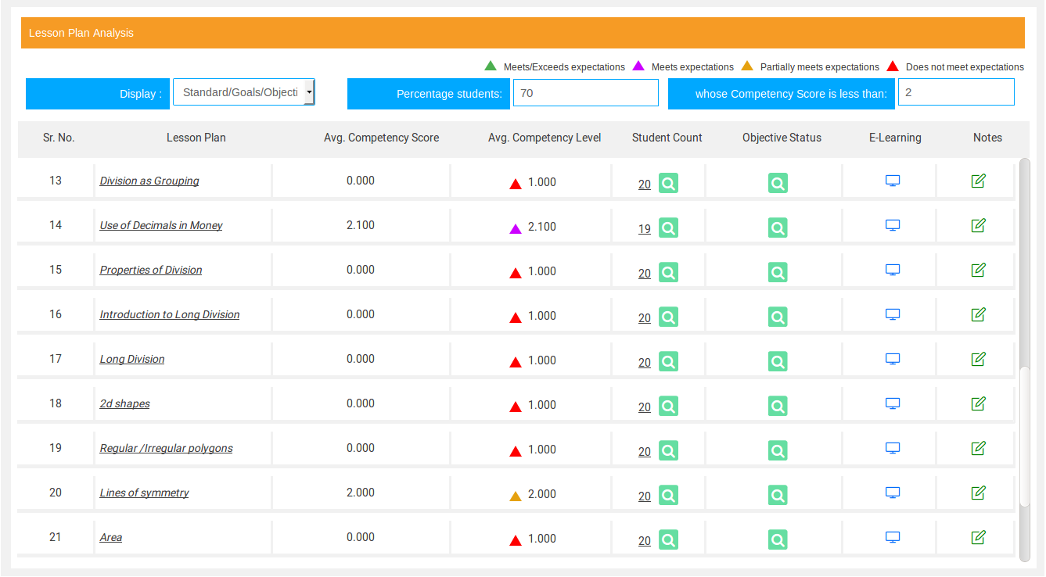1046x577 pixels.
Task: Sort by Avg. Competency Score column header
Action: [x=381, y=138]
